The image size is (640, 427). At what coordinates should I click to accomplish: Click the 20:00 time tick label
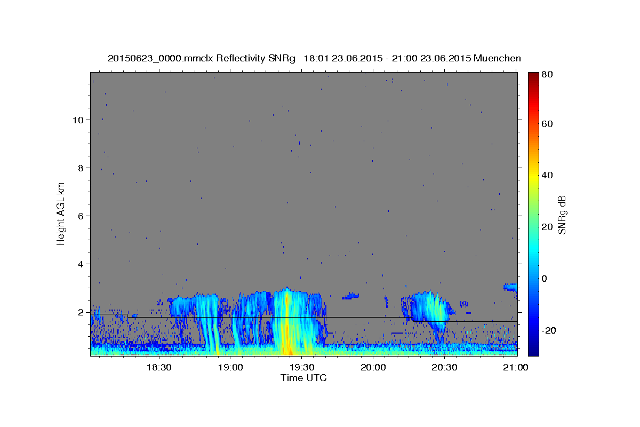[373, 368]
